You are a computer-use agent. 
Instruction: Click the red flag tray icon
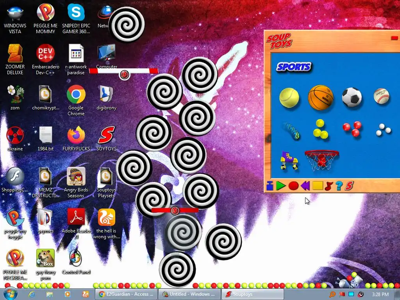[x=342, y=295]
